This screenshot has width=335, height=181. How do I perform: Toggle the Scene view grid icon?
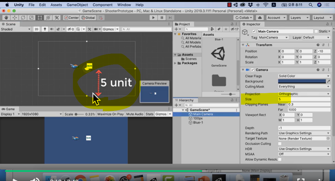[x=78, y=29]
